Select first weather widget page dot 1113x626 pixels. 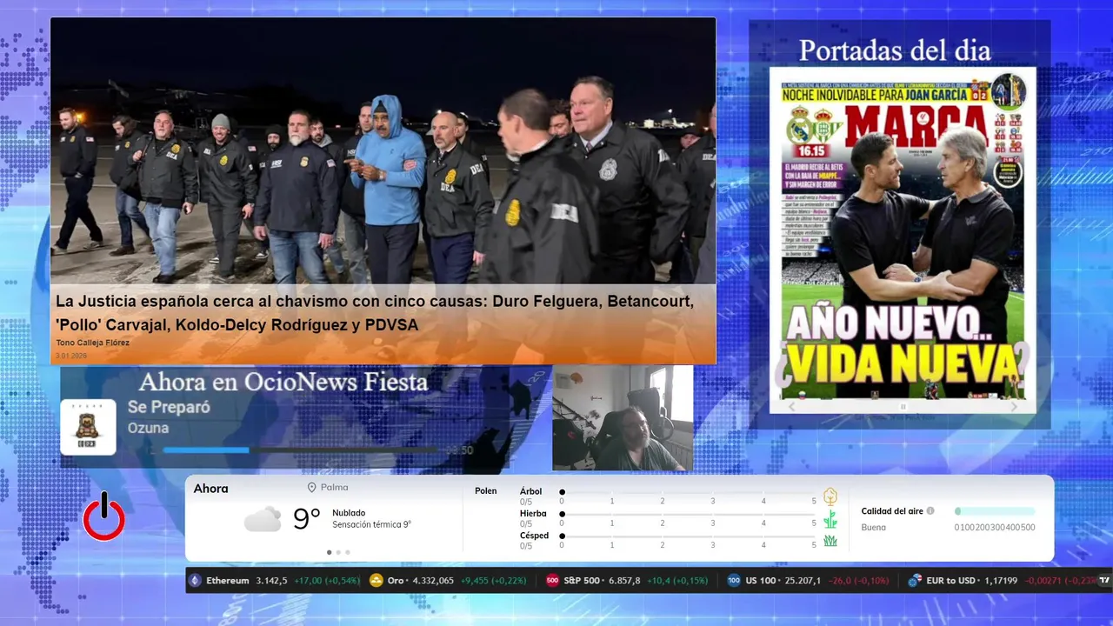pos(329,552)
